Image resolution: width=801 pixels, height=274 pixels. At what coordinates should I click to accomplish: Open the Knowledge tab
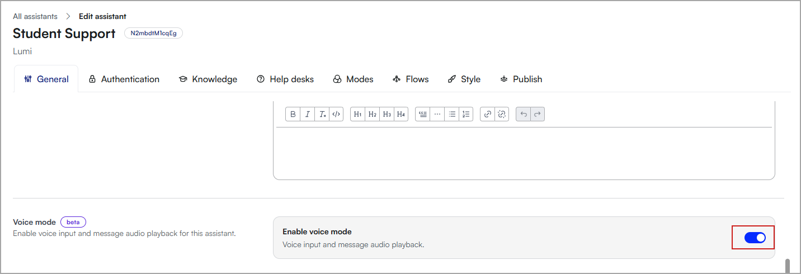pos(208,79)
